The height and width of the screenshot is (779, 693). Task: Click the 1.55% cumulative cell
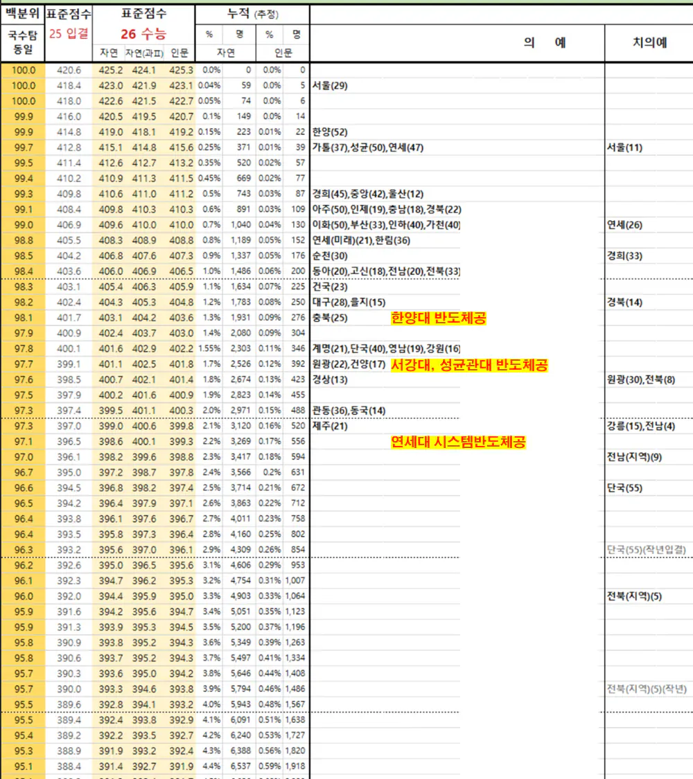209,349
